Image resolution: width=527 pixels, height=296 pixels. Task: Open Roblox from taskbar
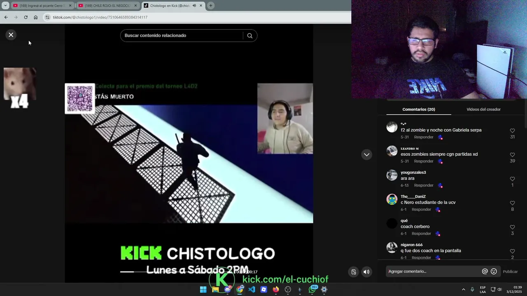[263, 289]
